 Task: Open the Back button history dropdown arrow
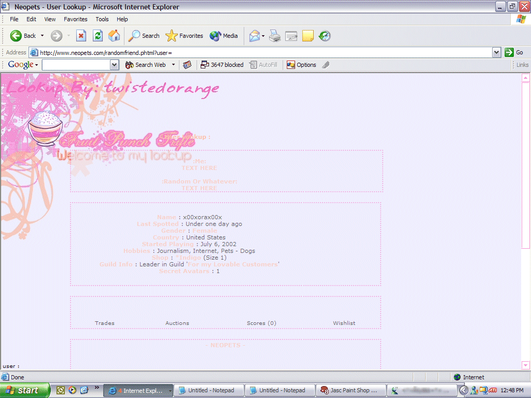coord(43,36)
